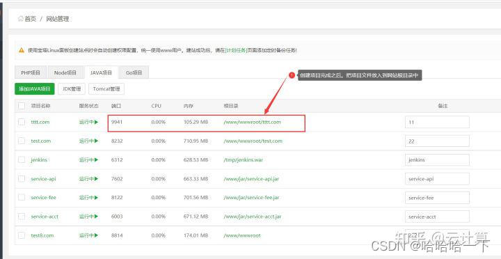This screenshot has height=259, width=501.
Task: Check the jenkins row checkbox
Action: [22, 159]
